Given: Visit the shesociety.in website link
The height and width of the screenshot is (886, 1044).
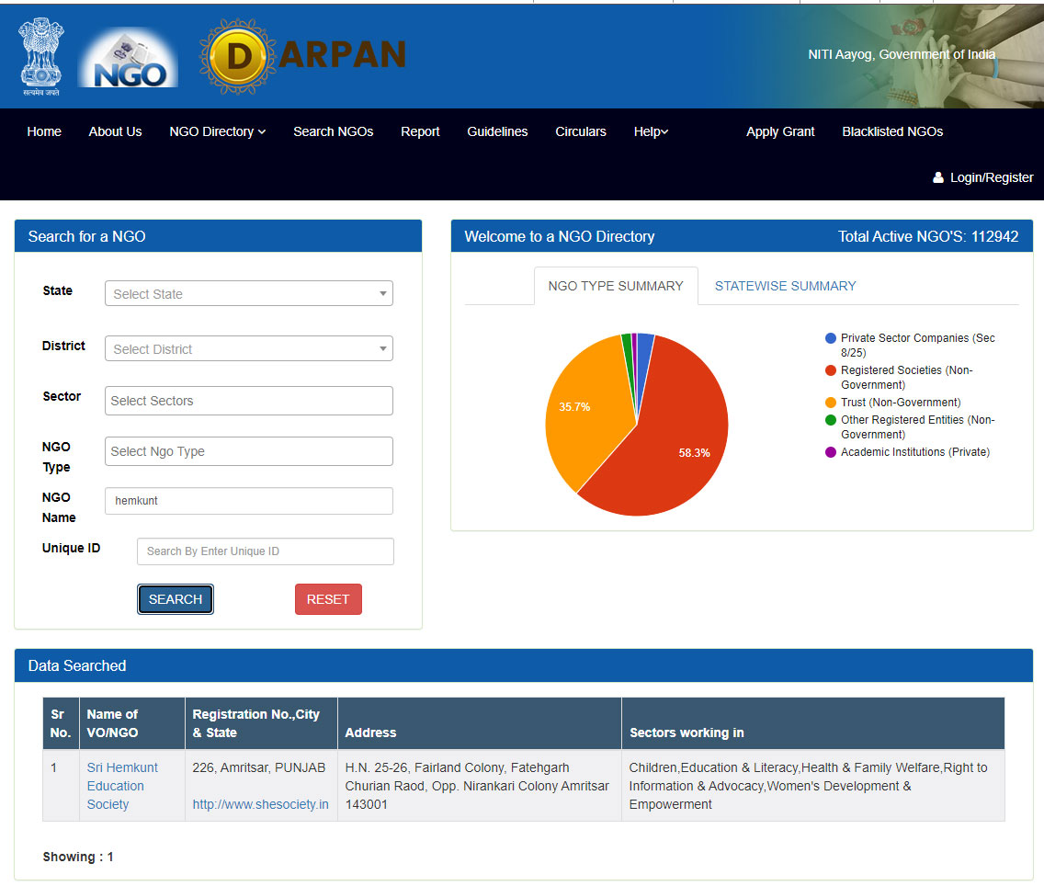Looking at the screenshot, I should coord(260,804).
